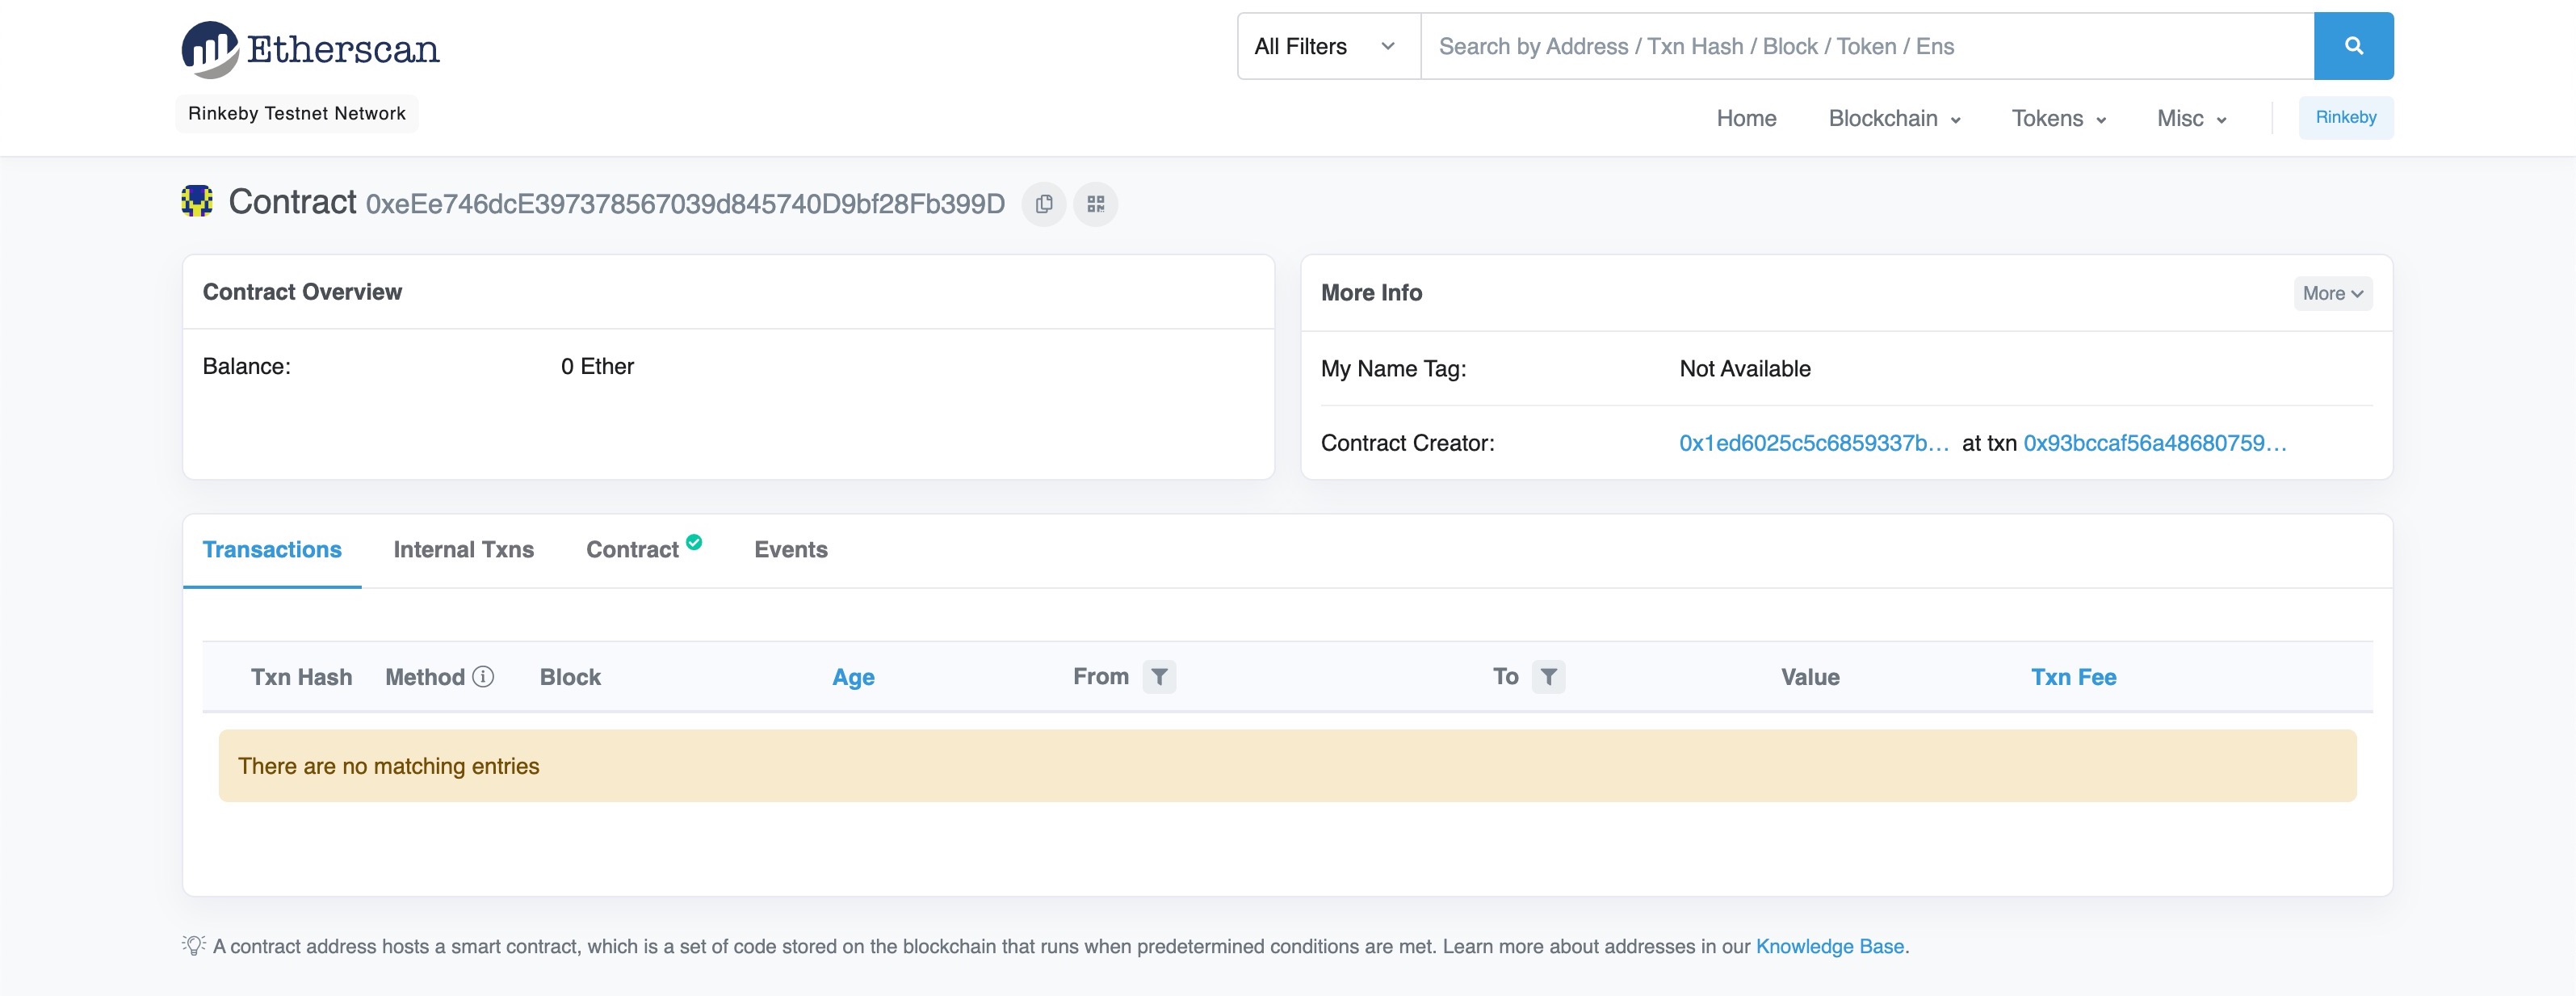This screenshot has height=996, width=2576.
Task: Click the contract blockie identicon
Action: (x=197, y=202)
